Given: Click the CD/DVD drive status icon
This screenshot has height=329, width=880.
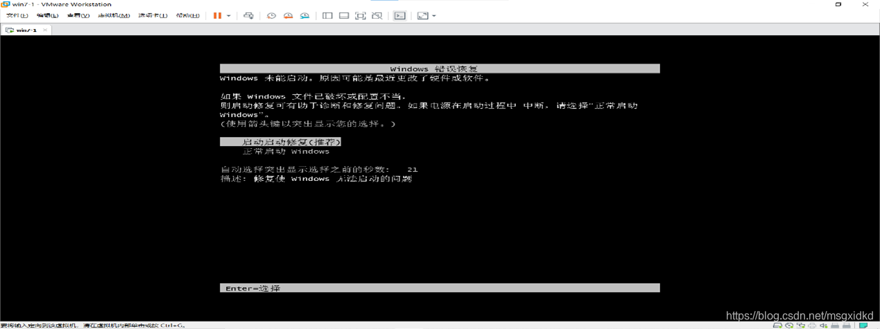Looking at the screenshot, I should click(789, 325).
